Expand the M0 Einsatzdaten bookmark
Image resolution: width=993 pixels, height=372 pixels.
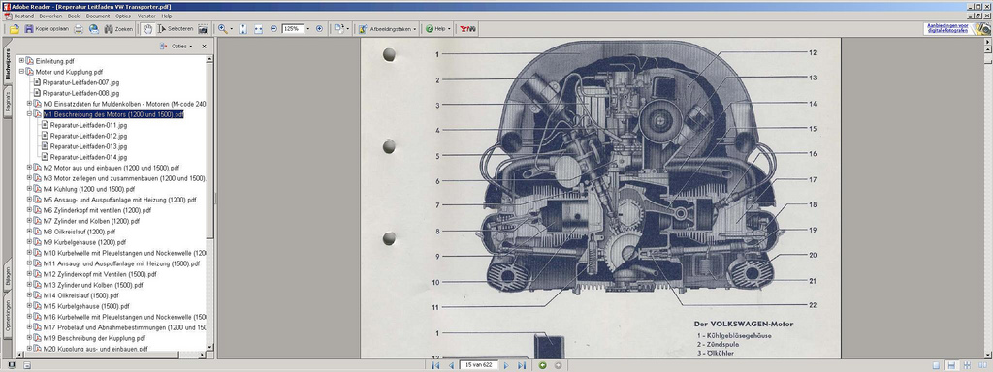[29, 103]
